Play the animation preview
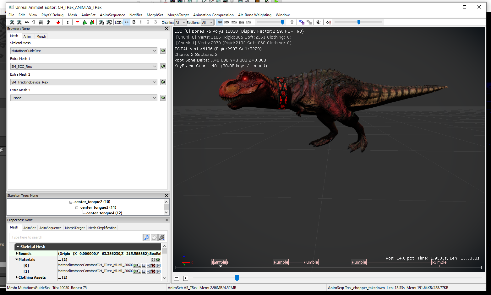The height and width of the screenshot is (295, 491). click(x=185, y=278)
